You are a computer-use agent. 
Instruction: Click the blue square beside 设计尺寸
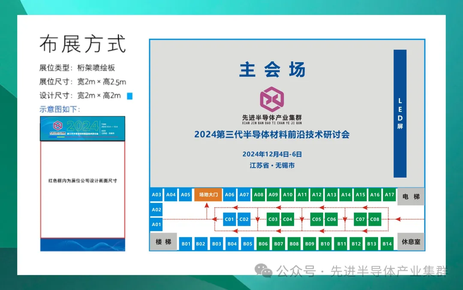pyautogui.click(x=130, y=96)
